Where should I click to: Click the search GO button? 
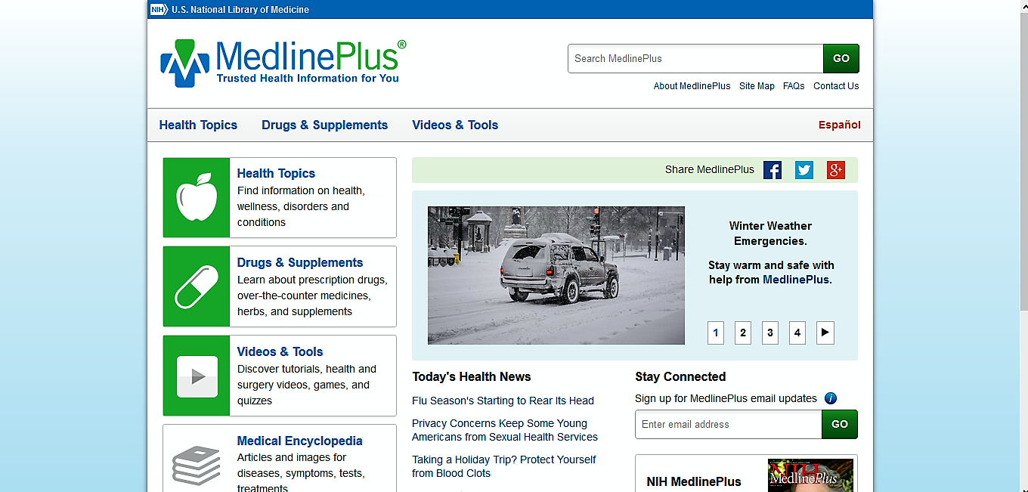(x=841, y=58)
